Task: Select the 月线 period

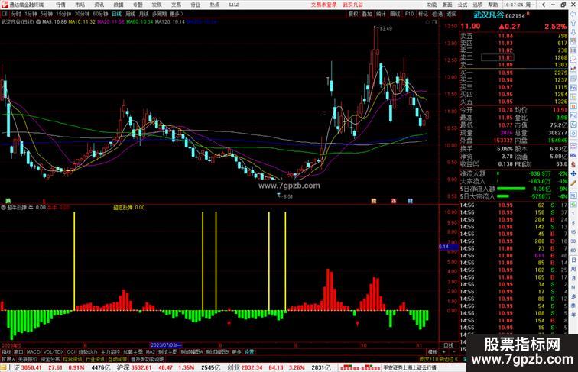Action: [144, 14]
